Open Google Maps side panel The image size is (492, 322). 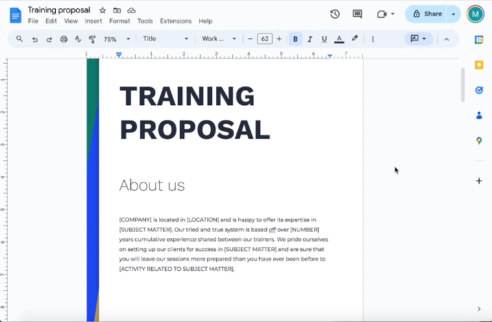point(479,141)
